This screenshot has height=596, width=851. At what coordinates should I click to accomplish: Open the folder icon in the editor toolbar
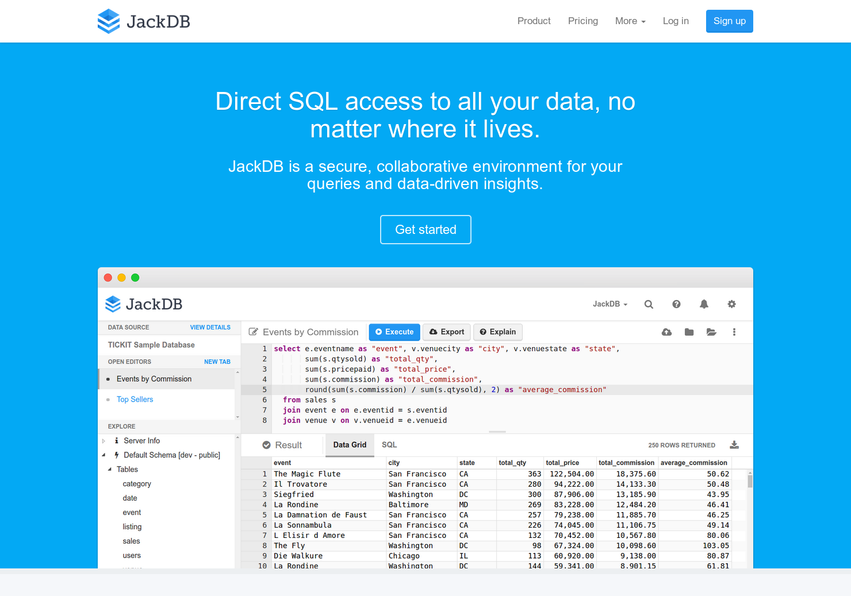pyautogui.click(x=689, y=332)
